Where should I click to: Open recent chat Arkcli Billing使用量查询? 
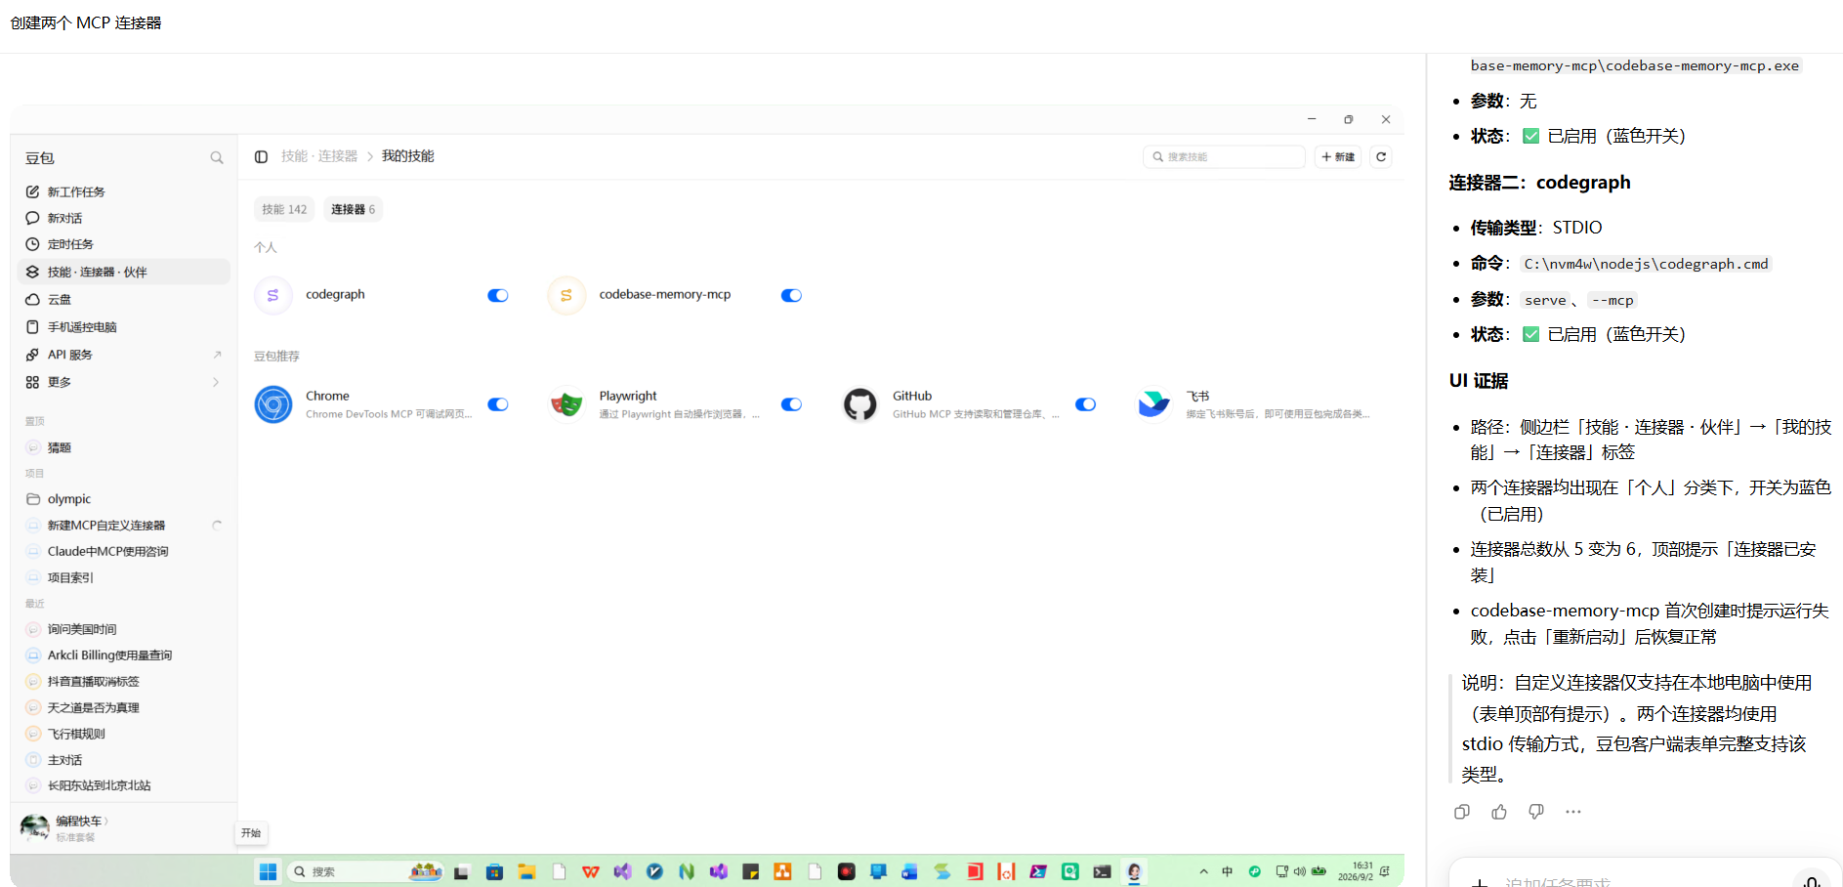[124, 655]
